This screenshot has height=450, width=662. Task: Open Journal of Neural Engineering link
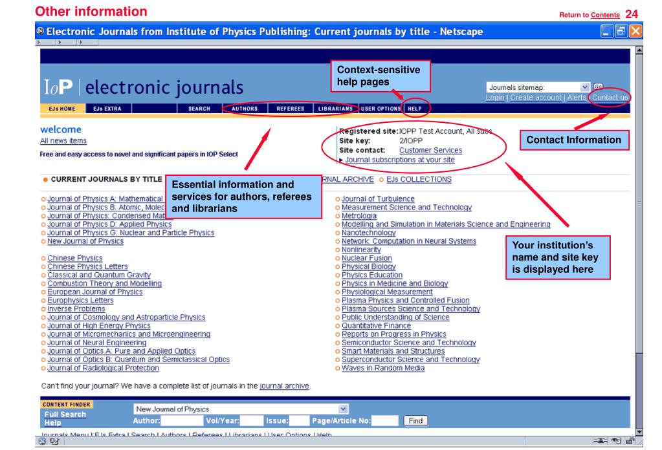(x=96, y=342)
